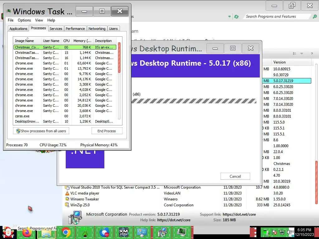Expand the address bar history dropdown arrow
The height and width of the screenshot is (239, 319).
click(x=230, y=17)
